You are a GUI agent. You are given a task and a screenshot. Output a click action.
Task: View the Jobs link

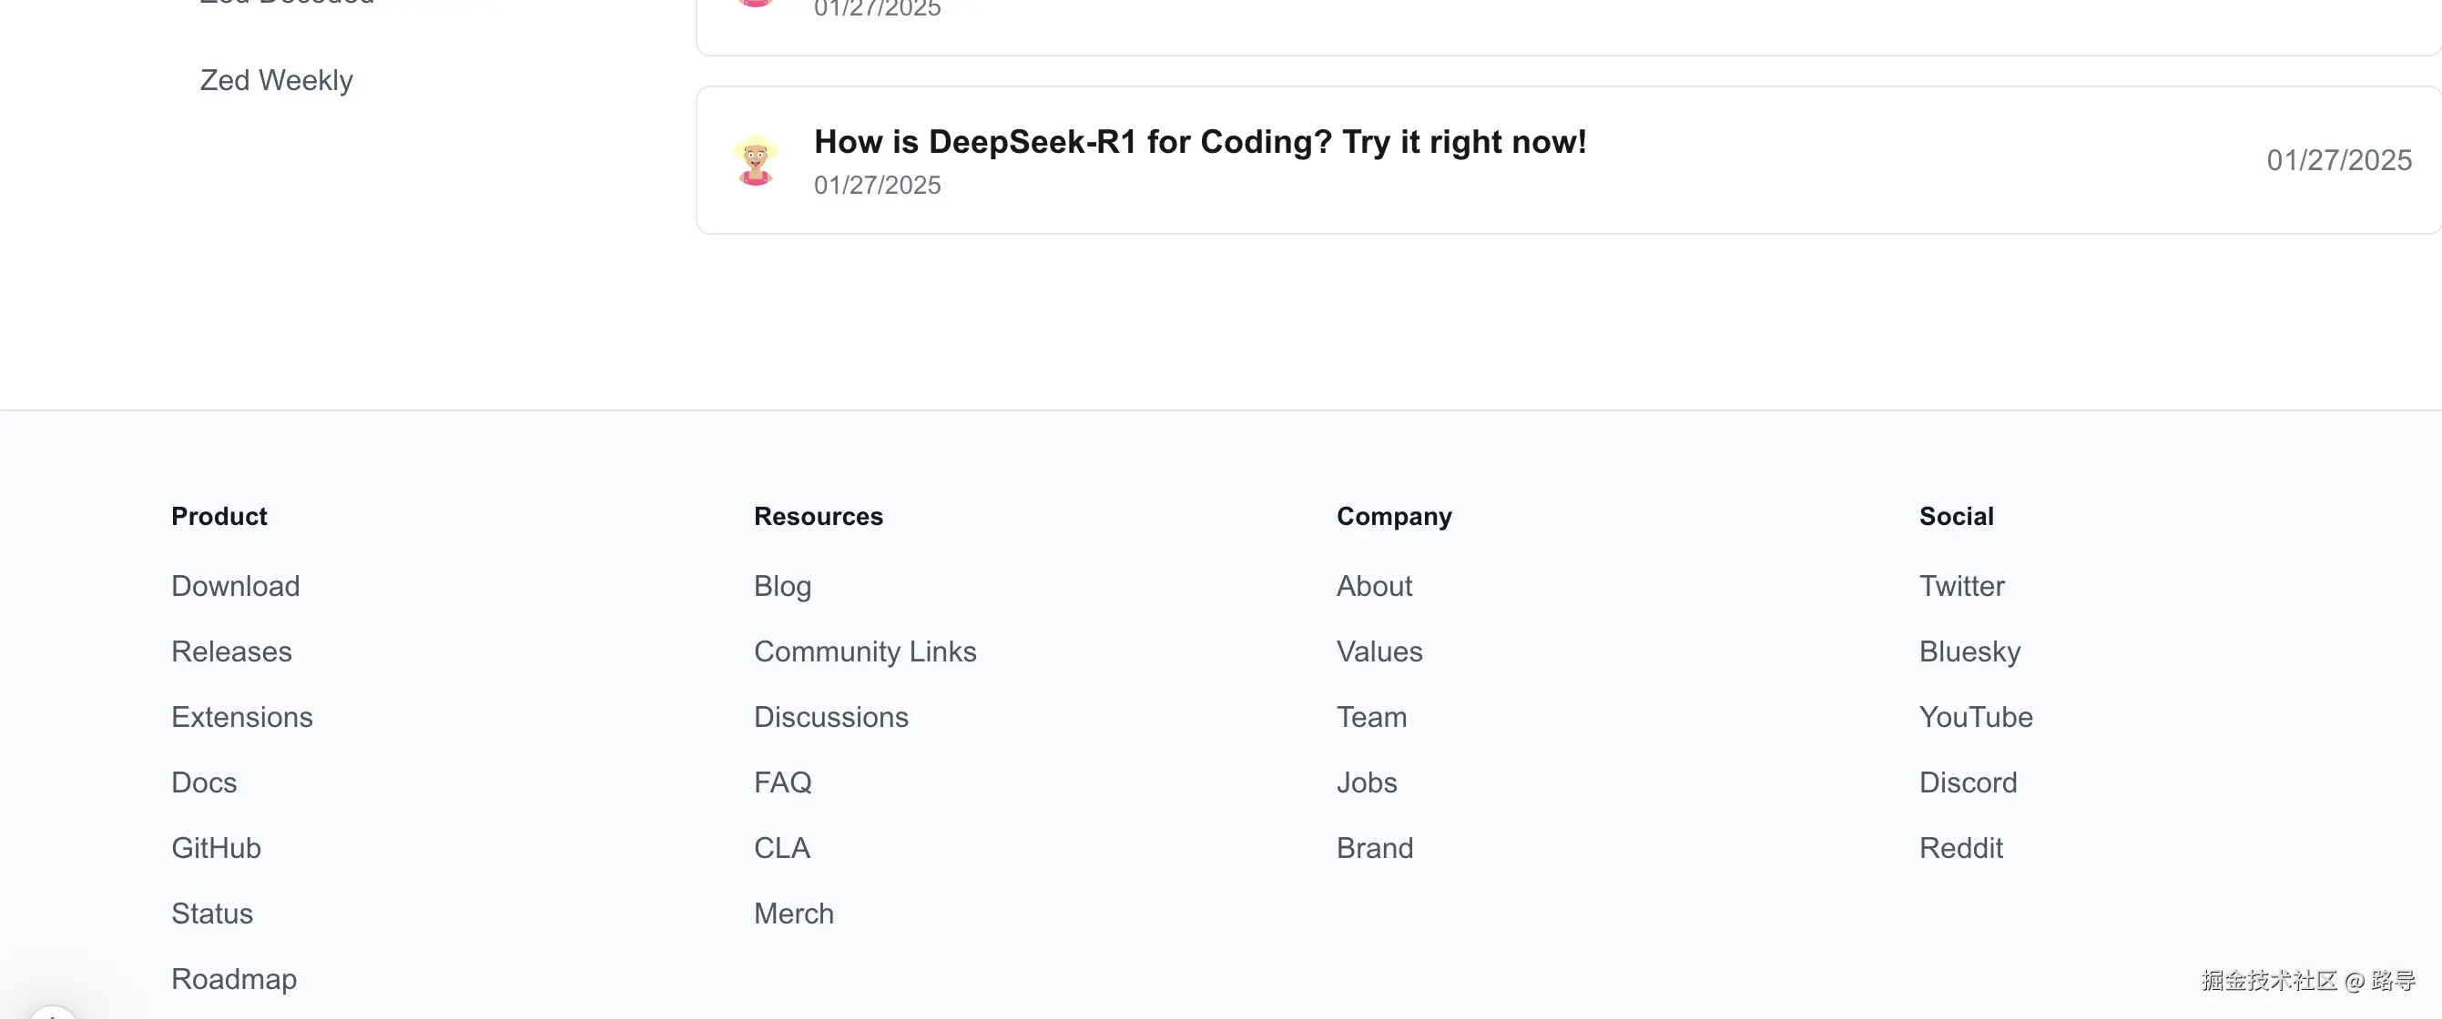1366,782
